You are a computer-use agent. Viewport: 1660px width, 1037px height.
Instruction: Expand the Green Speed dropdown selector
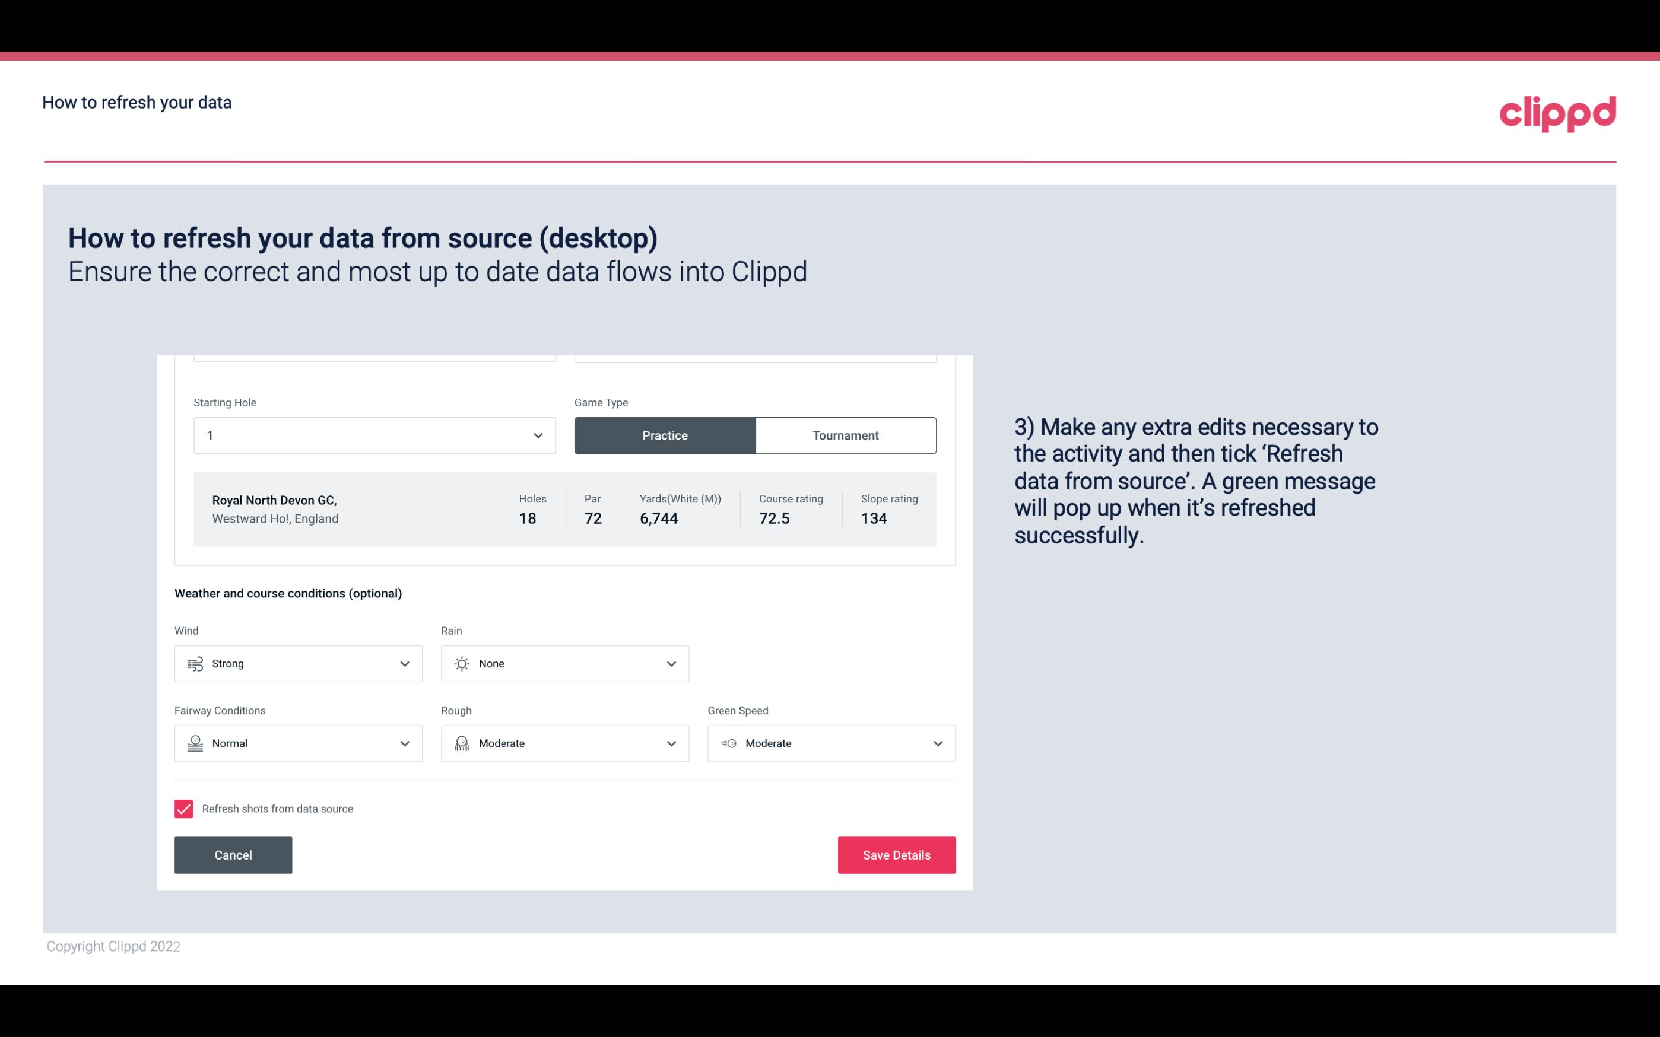(x=938, y=743)
